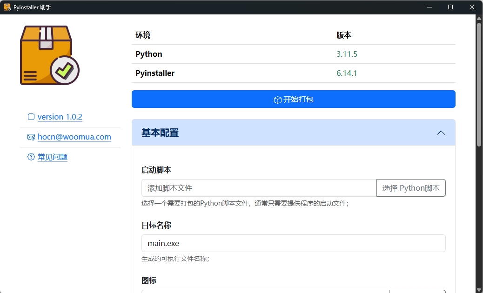Click the Pyinstaller version value 6.14.1
Viewport: 483px width, 293px height.
pyautogui.click(x=347, y=73)
